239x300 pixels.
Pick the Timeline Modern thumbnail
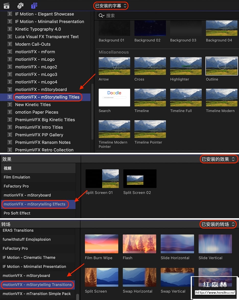pos(222,98)
